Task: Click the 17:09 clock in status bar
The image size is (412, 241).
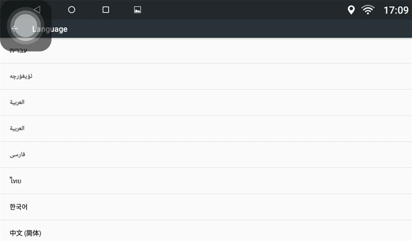Action: [x=396, y=10]
